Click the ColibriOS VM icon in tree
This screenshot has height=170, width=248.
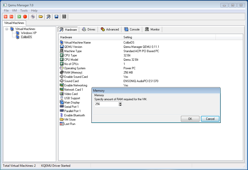[x=18, y=37]
